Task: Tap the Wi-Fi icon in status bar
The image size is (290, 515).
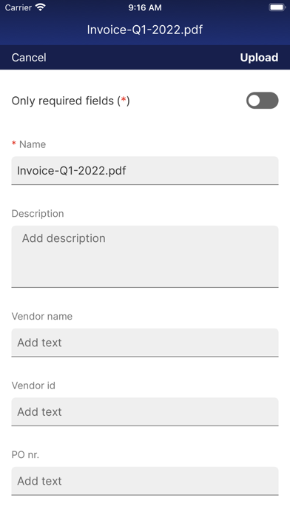Action: click(41, 7)
